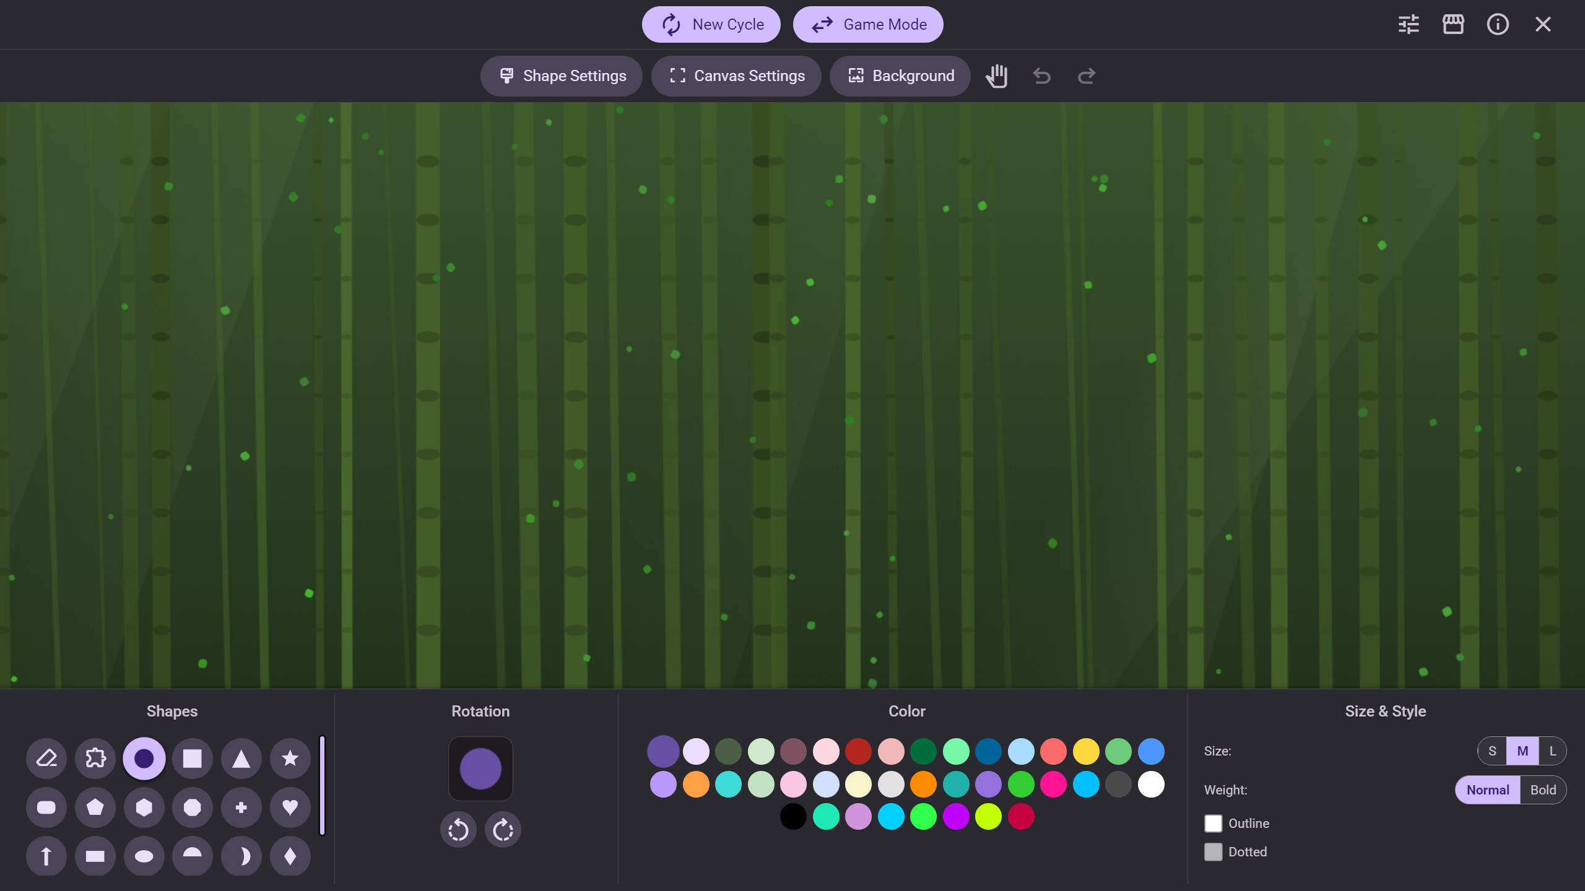
Task: Select the Eraser tool
Action: click(46, 758)
